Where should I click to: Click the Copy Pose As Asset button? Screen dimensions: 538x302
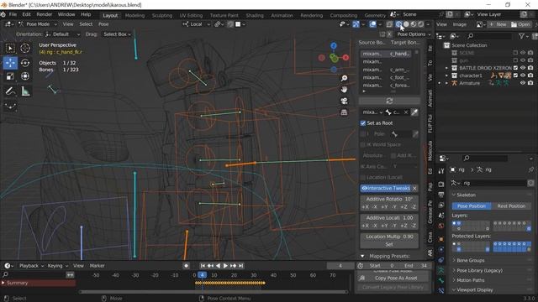[x=393, y=278]
